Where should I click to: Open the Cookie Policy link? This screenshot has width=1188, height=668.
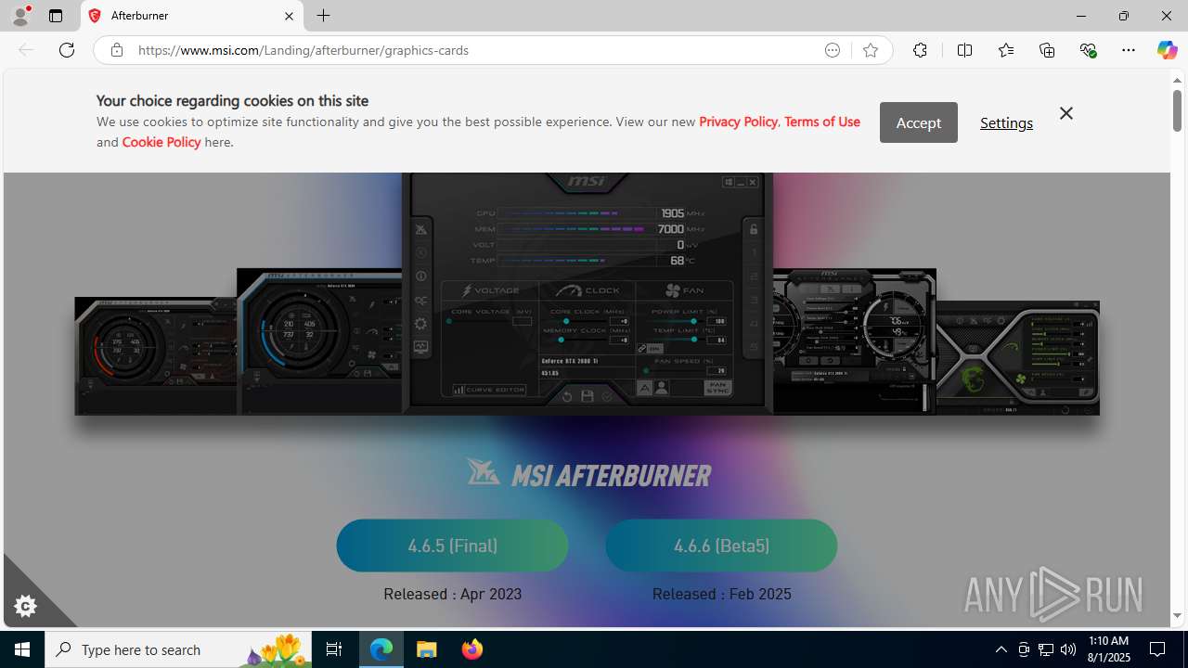(x=161, y=142)
